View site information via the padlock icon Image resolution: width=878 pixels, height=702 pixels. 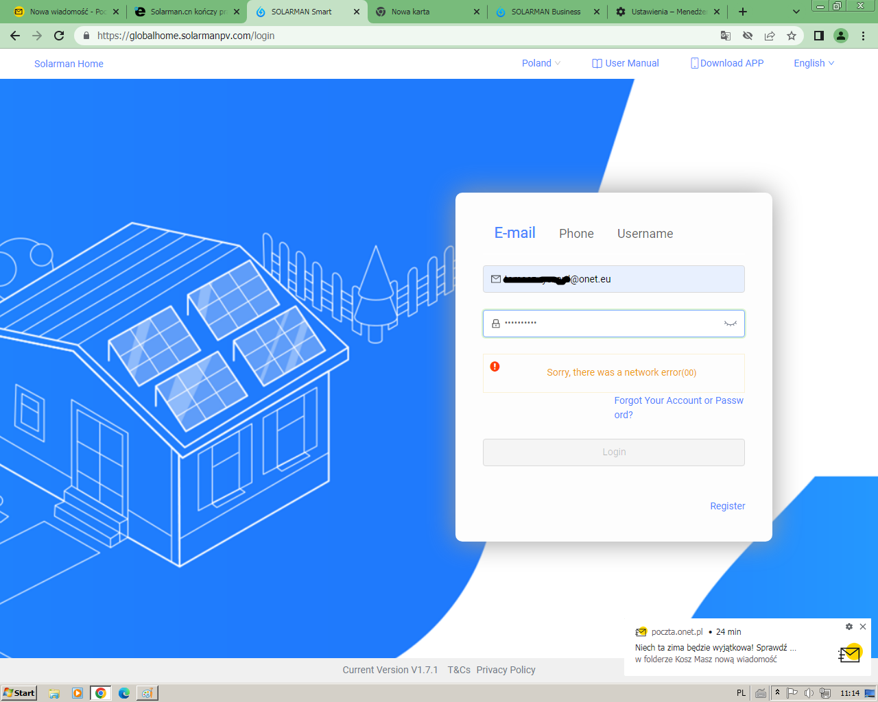(86, 36)
